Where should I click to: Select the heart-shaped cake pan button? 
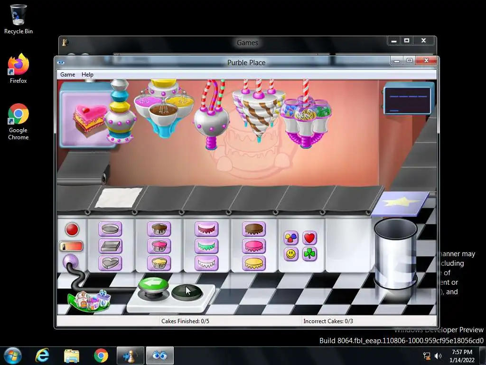(x=110, y=263)
